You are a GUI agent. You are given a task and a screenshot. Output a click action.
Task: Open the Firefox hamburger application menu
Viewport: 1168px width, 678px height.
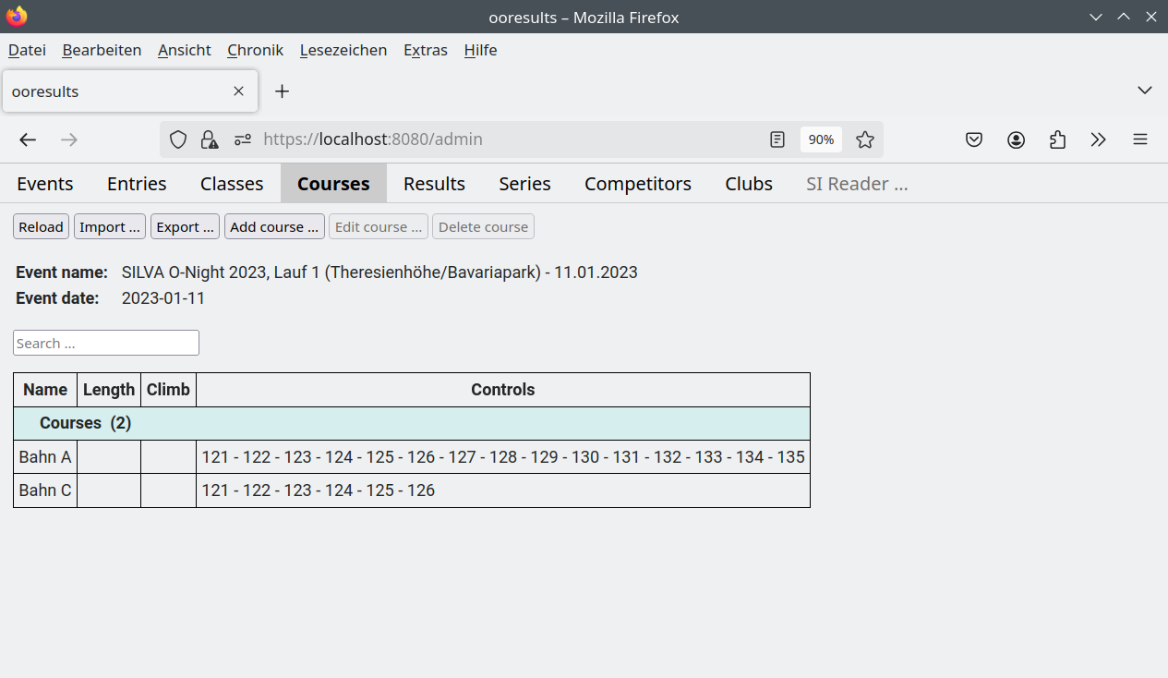pos(1140,139)
